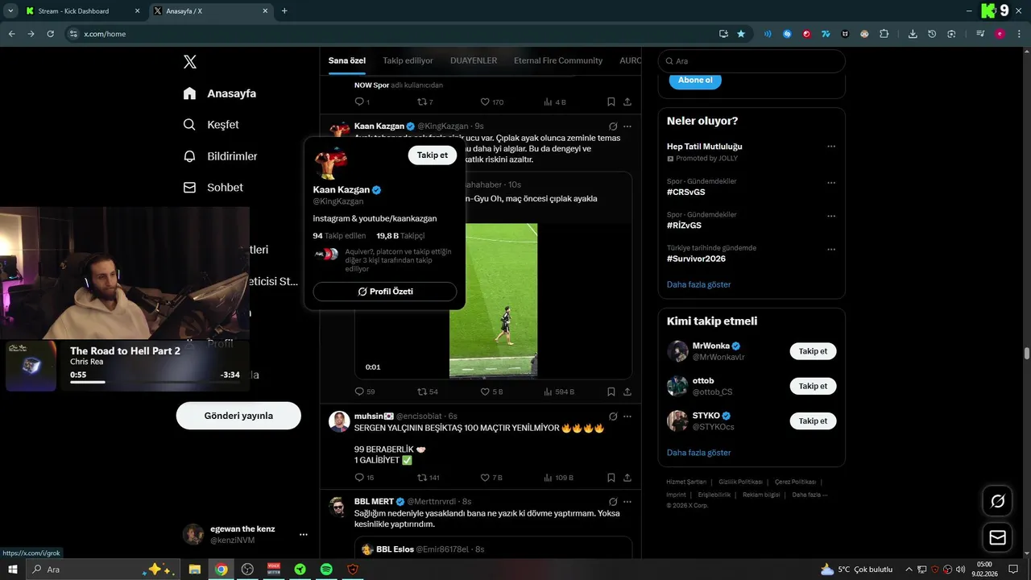Follow MrWonka with Takip et
This screenshot has height=580, width=1031.
813,351
